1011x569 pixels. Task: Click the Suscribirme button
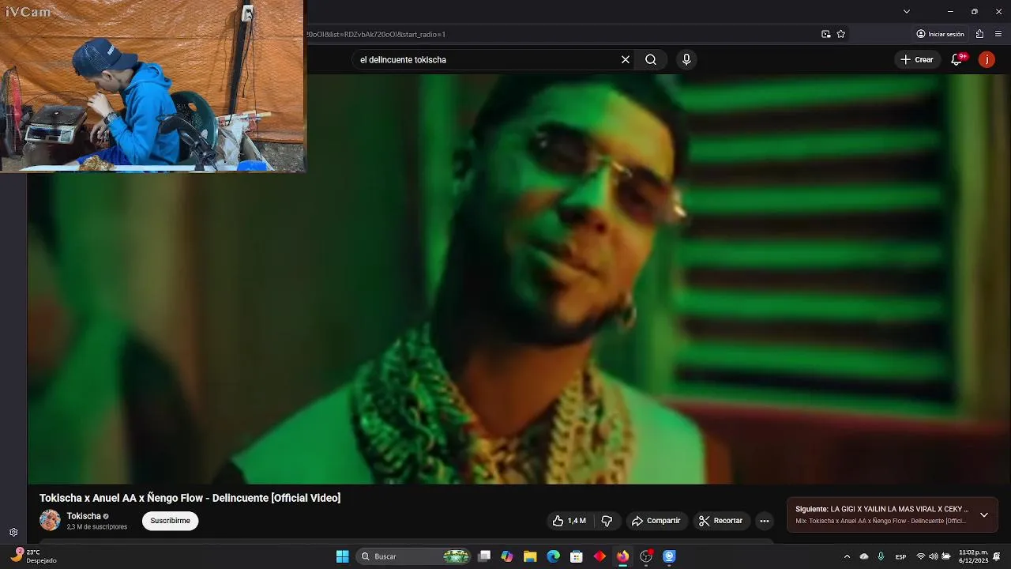170,521
